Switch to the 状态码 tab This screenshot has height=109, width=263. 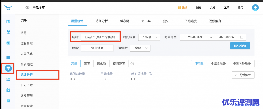point(125,21)
